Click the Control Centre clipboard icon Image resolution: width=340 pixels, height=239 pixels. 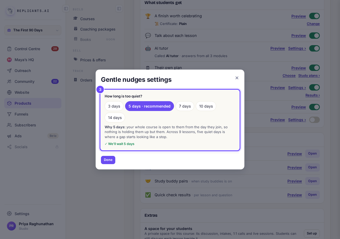coord(9,49)
